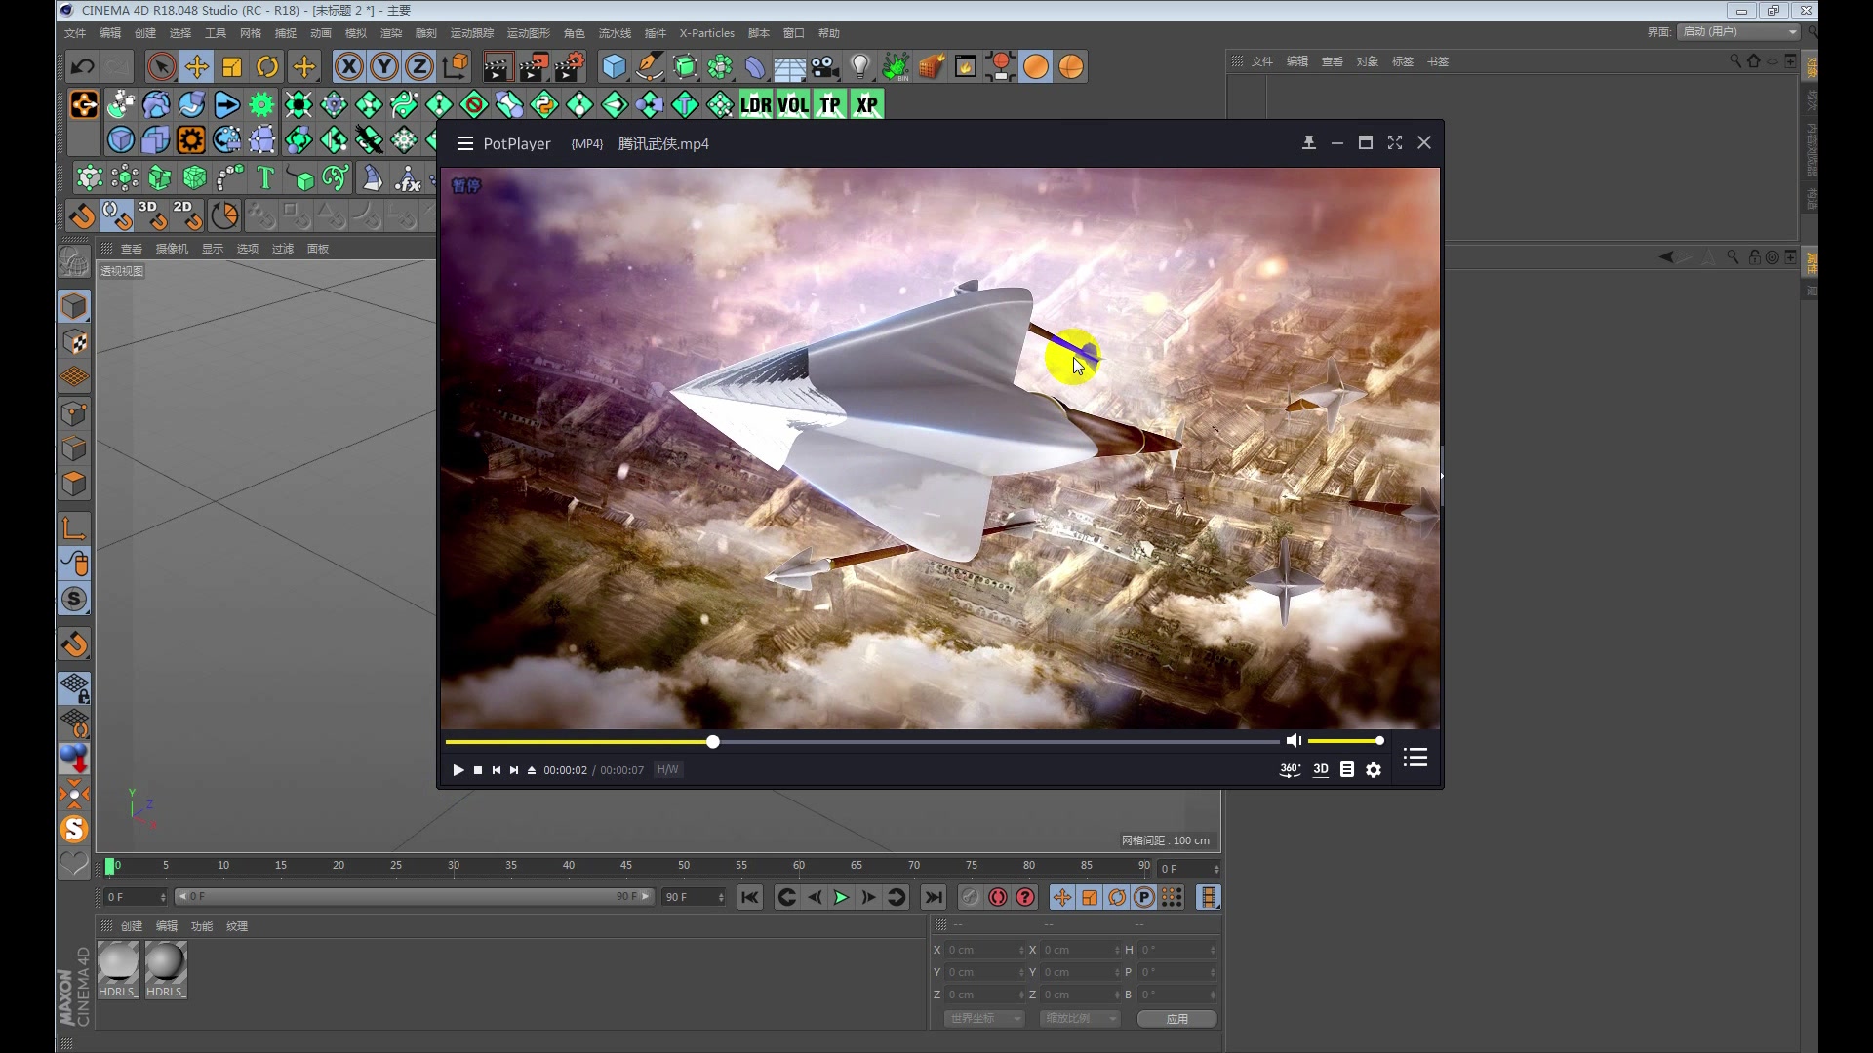This screenshot has width=1873, height=1053.
Task: Open PotPlayer playlist icon
Action: (1415, 758)
